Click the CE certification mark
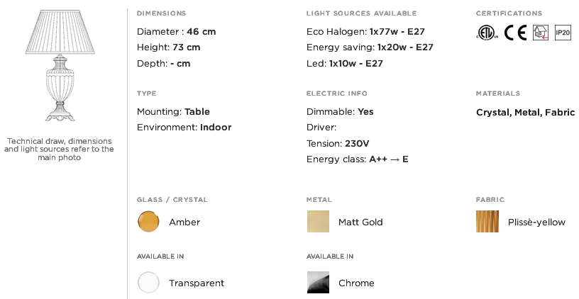 click(x=515, y=33)
